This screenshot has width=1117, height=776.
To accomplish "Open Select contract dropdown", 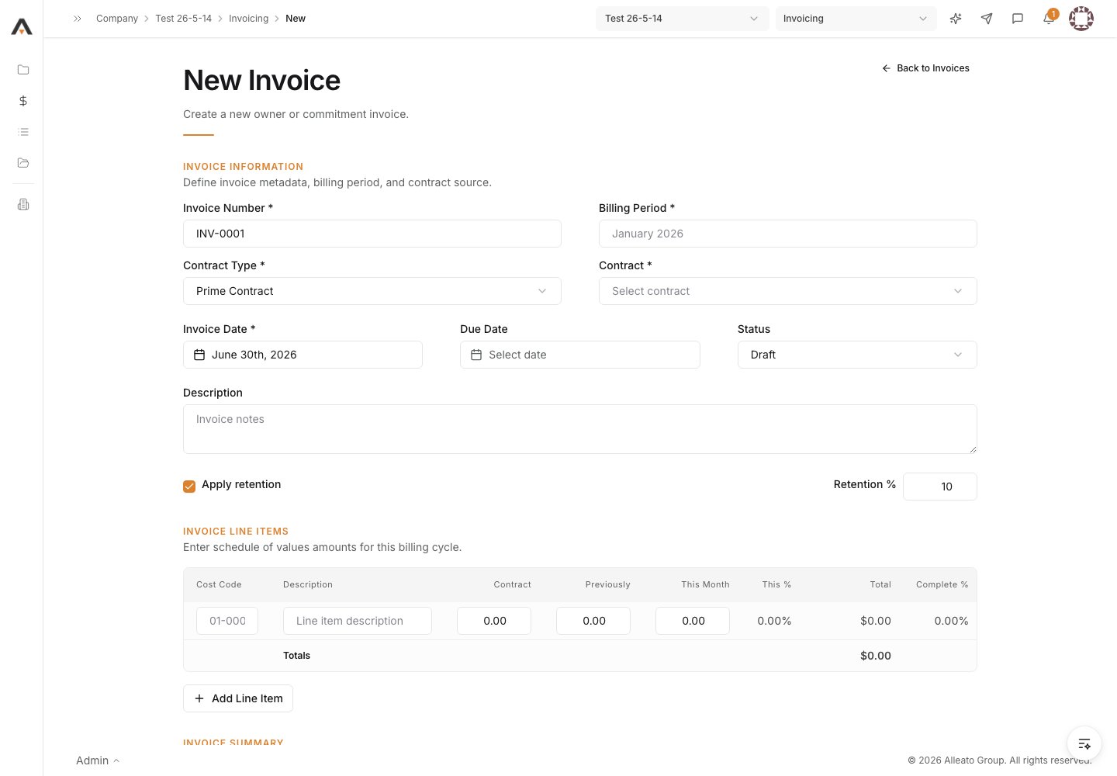I will [x=788, y=291].
